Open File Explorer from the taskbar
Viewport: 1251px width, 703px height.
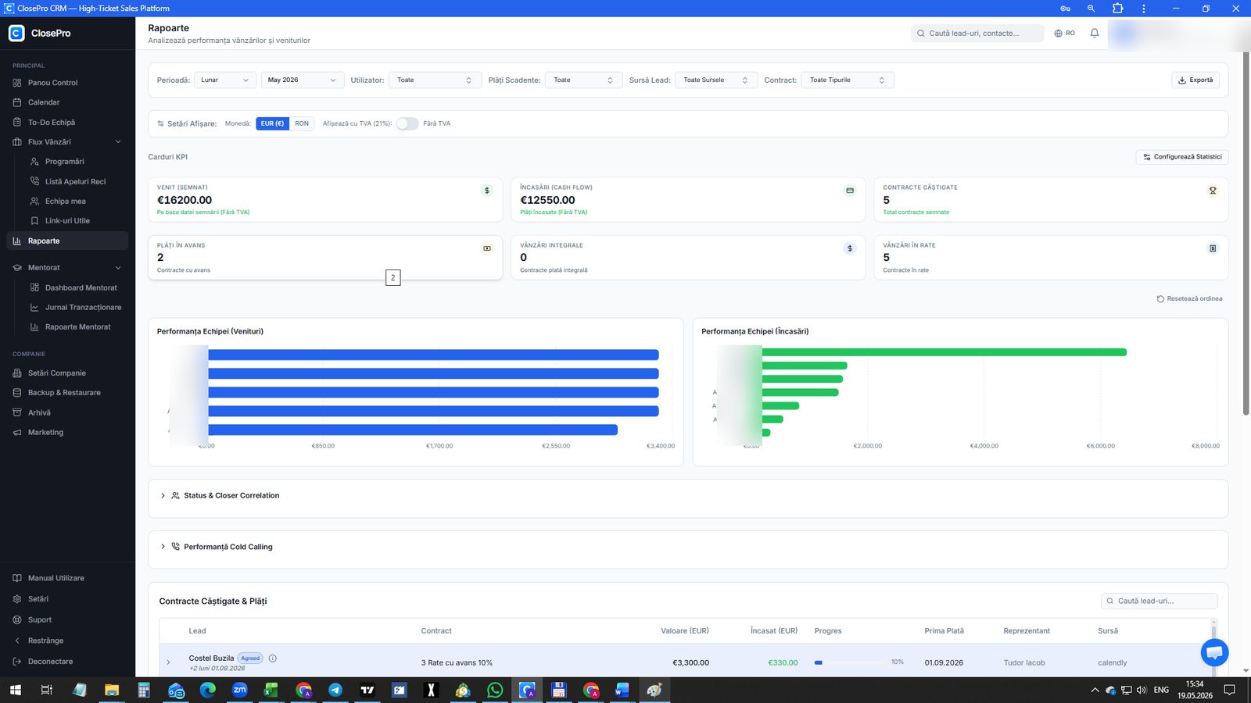tap(112, 690)
